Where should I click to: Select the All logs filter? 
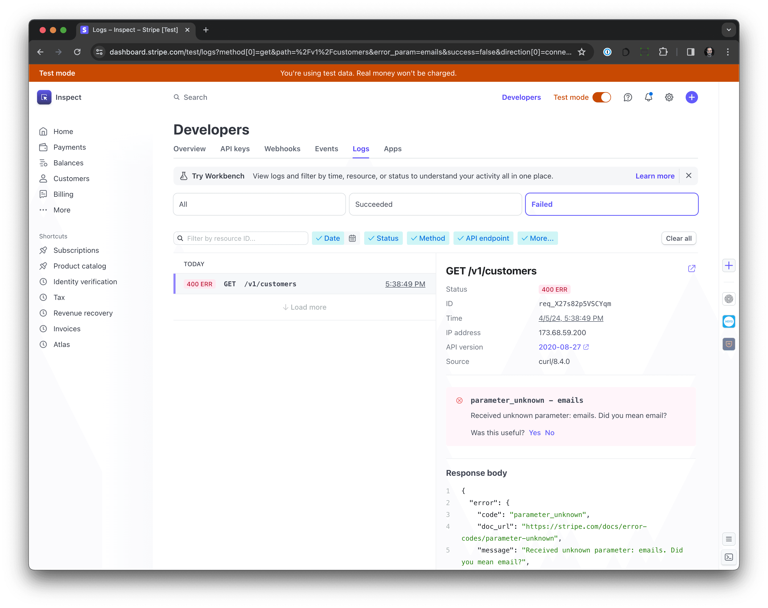point(259,204)
